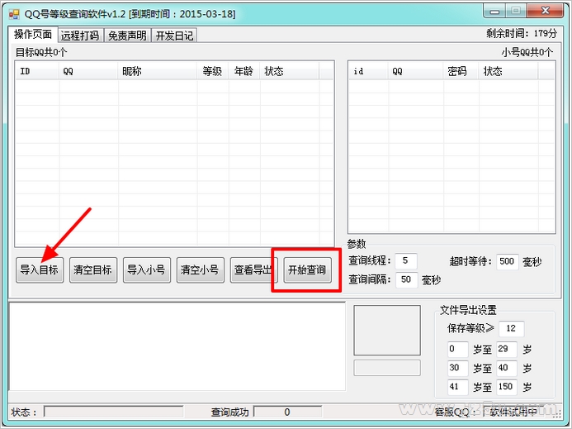This screenshot has width=572, height=429.
Task: Click the 查询线程 input field
Action: pyautogui.click(x=405, y=260)
